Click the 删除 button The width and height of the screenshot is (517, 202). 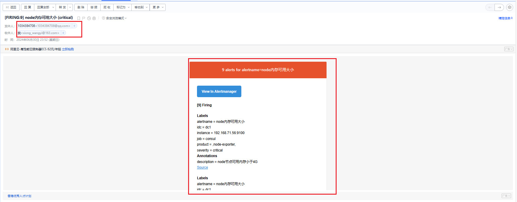pos(81,7)
